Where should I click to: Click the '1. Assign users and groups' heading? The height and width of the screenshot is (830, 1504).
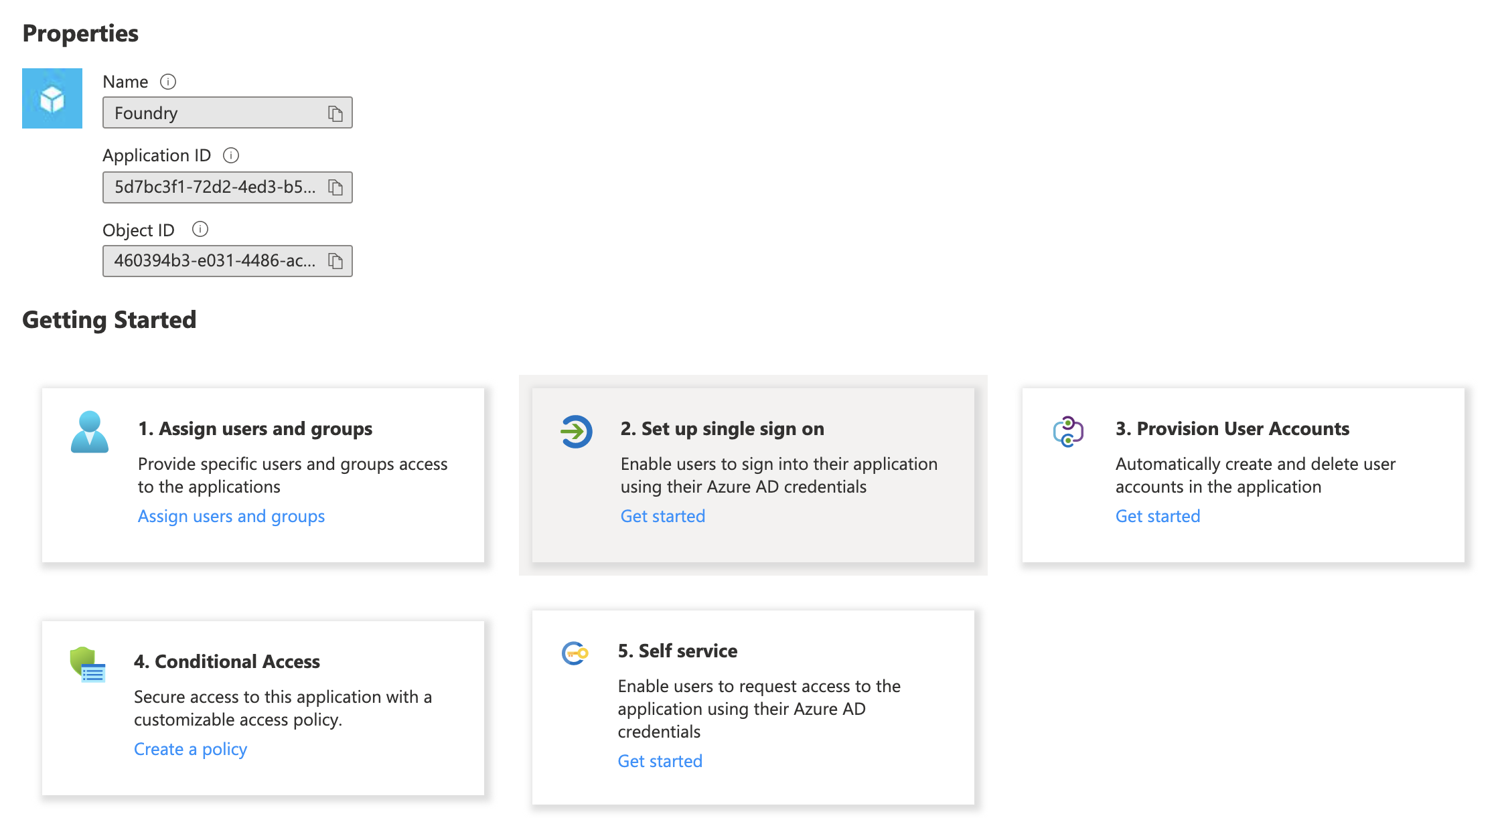pyautogui.click(x=255, y=428)
